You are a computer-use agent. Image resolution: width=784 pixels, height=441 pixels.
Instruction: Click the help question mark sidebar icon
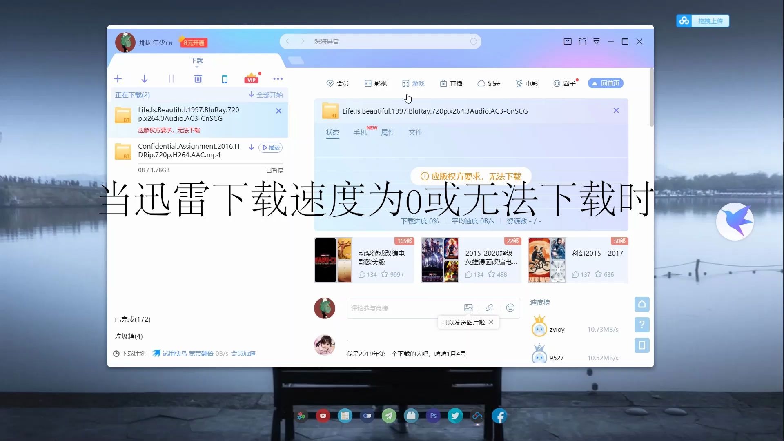(x=642, y=325)
